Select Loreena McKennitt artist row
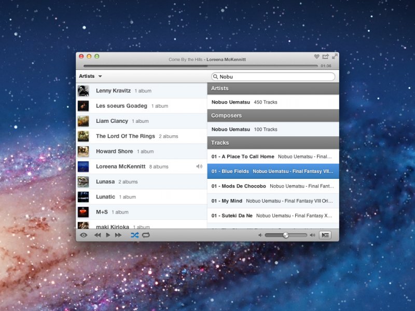 pyautogui.click(x=142, y=166)
